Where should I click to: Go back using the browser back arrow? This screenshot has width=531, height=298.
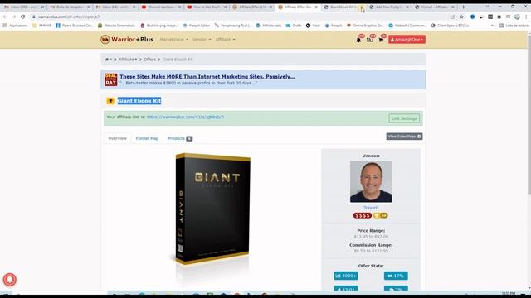(x=5, y=17)
